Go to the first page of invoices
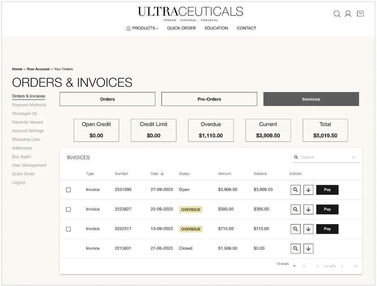377x286 pixels. (x=304, y=266)
